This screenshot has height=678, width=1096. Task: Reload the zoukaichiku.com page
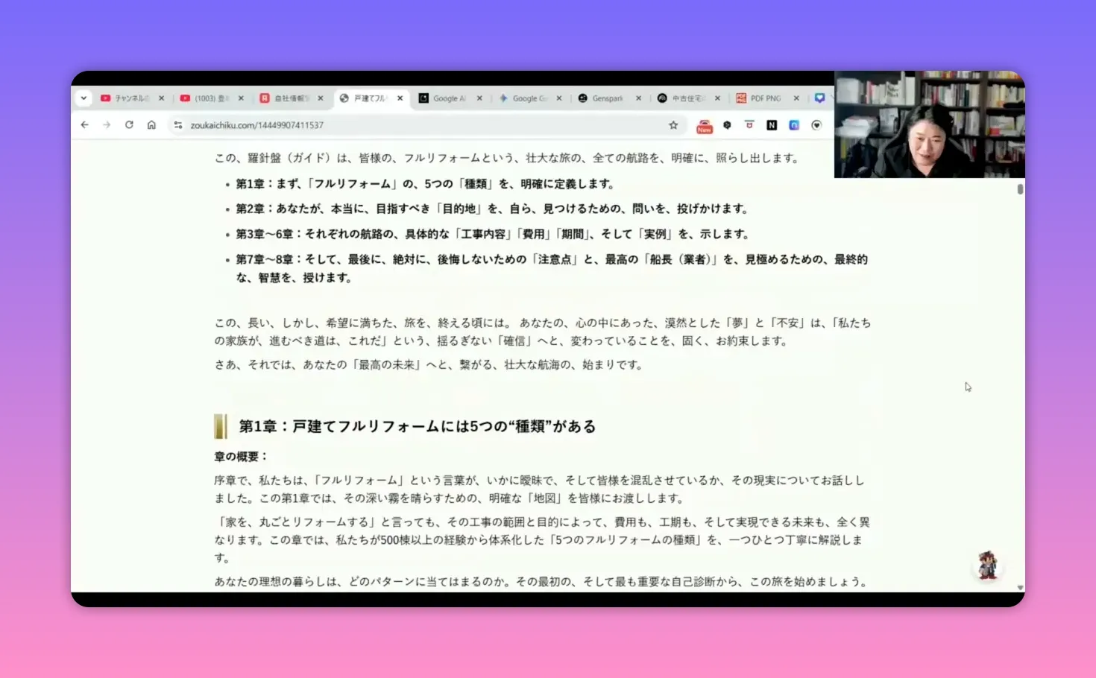pyautogui.click(x=129, y=125)
